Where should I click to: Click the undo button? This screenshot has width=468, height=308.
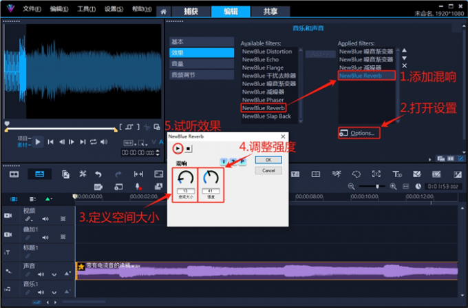point(98,174)
